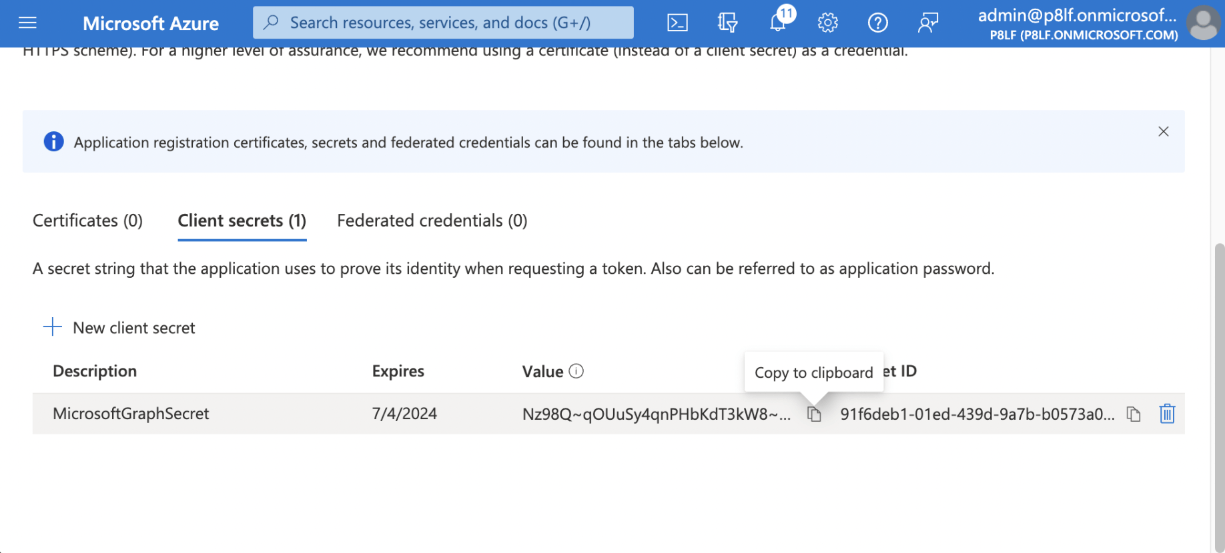1225x553 pixels.
Task: Switch to the Certificates tab
Action: (87, 221)
